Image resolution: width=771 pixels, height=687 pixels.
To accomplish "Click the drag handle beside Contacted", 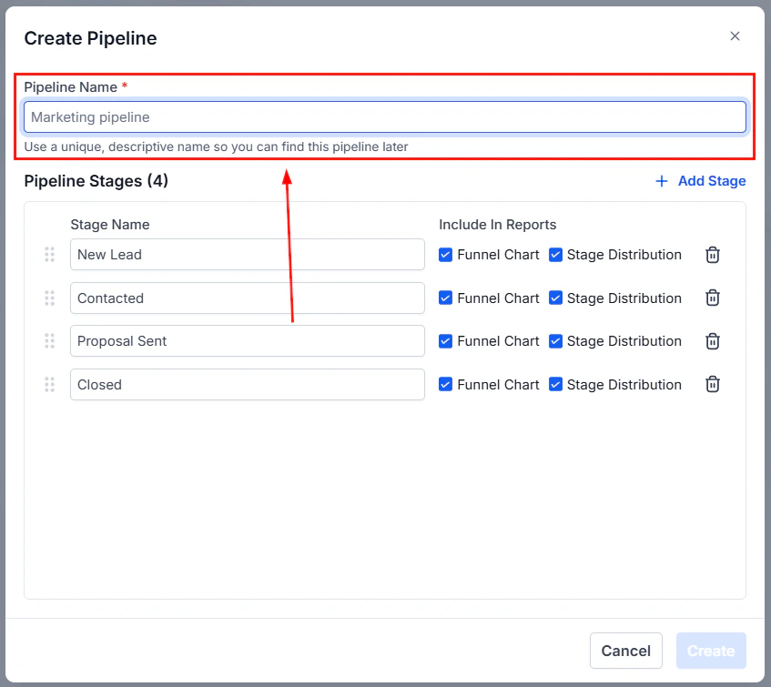I will [50, 298].
